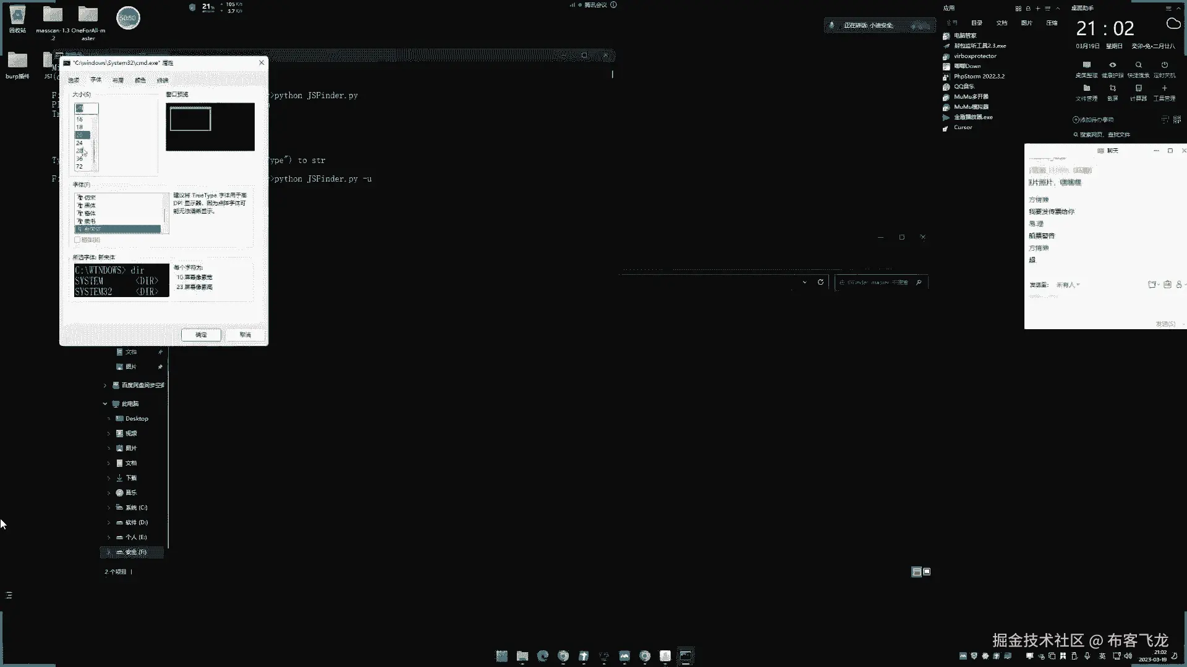Switch to large icons view toggle

927,572
